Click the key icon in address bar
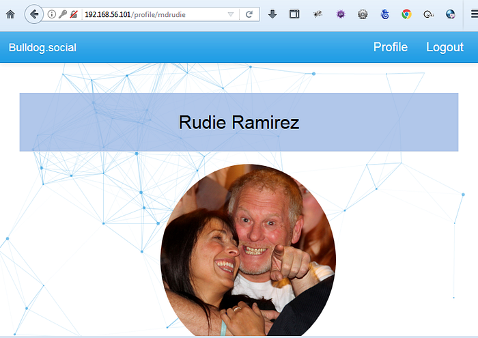Viewport: 478px width, 338px height. coord(63,14)
